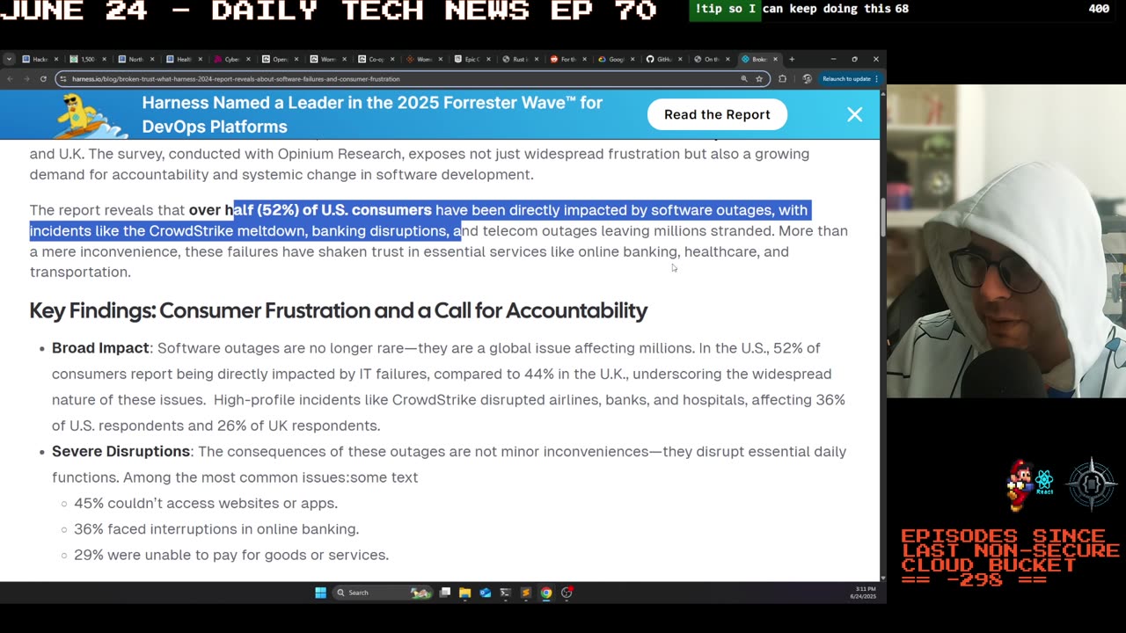The width and height of the screenshot is (1126, 633).
Task: Switch to the Rust tab
Action: coord(518,59)
